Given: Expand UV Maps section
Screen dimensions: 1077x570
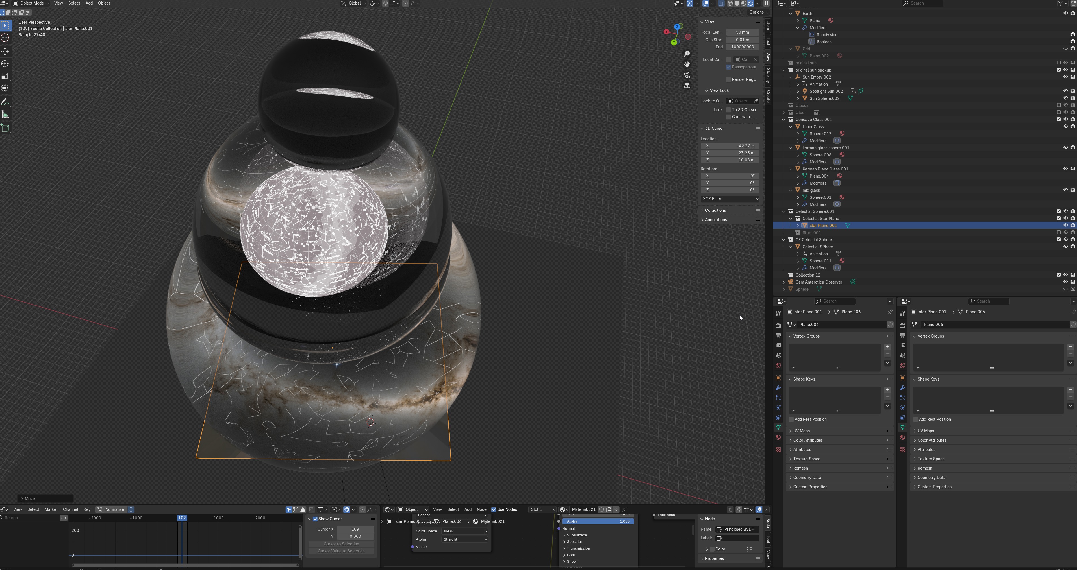Looking at the screenshot, I should 801,431.
